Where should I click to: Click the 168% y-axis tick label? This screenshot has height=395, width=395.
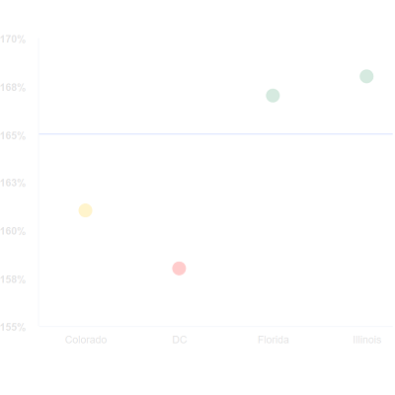coord(13,88)
